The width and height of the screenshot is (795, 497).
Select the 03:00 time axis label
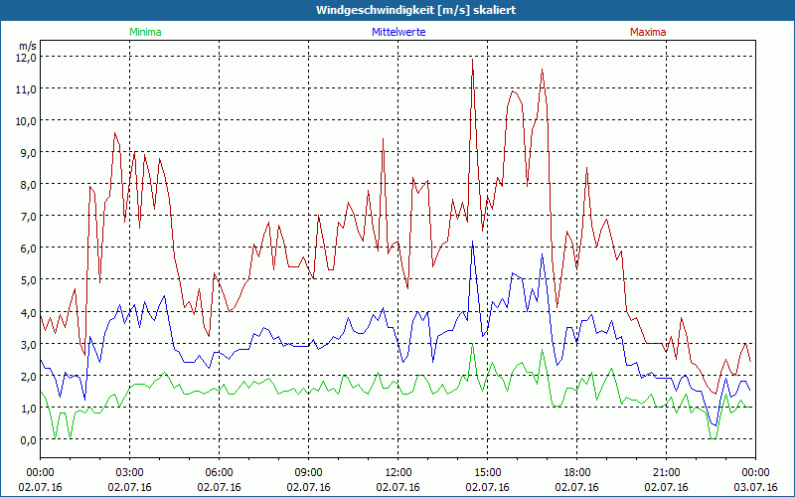pyautogui.click(x=129, y=472)
